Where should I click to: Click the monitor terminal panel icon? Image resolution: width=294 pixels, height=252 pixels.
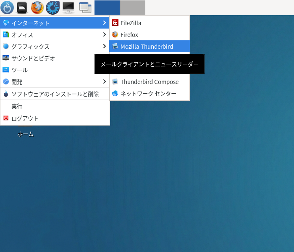[x=68, y=8]
